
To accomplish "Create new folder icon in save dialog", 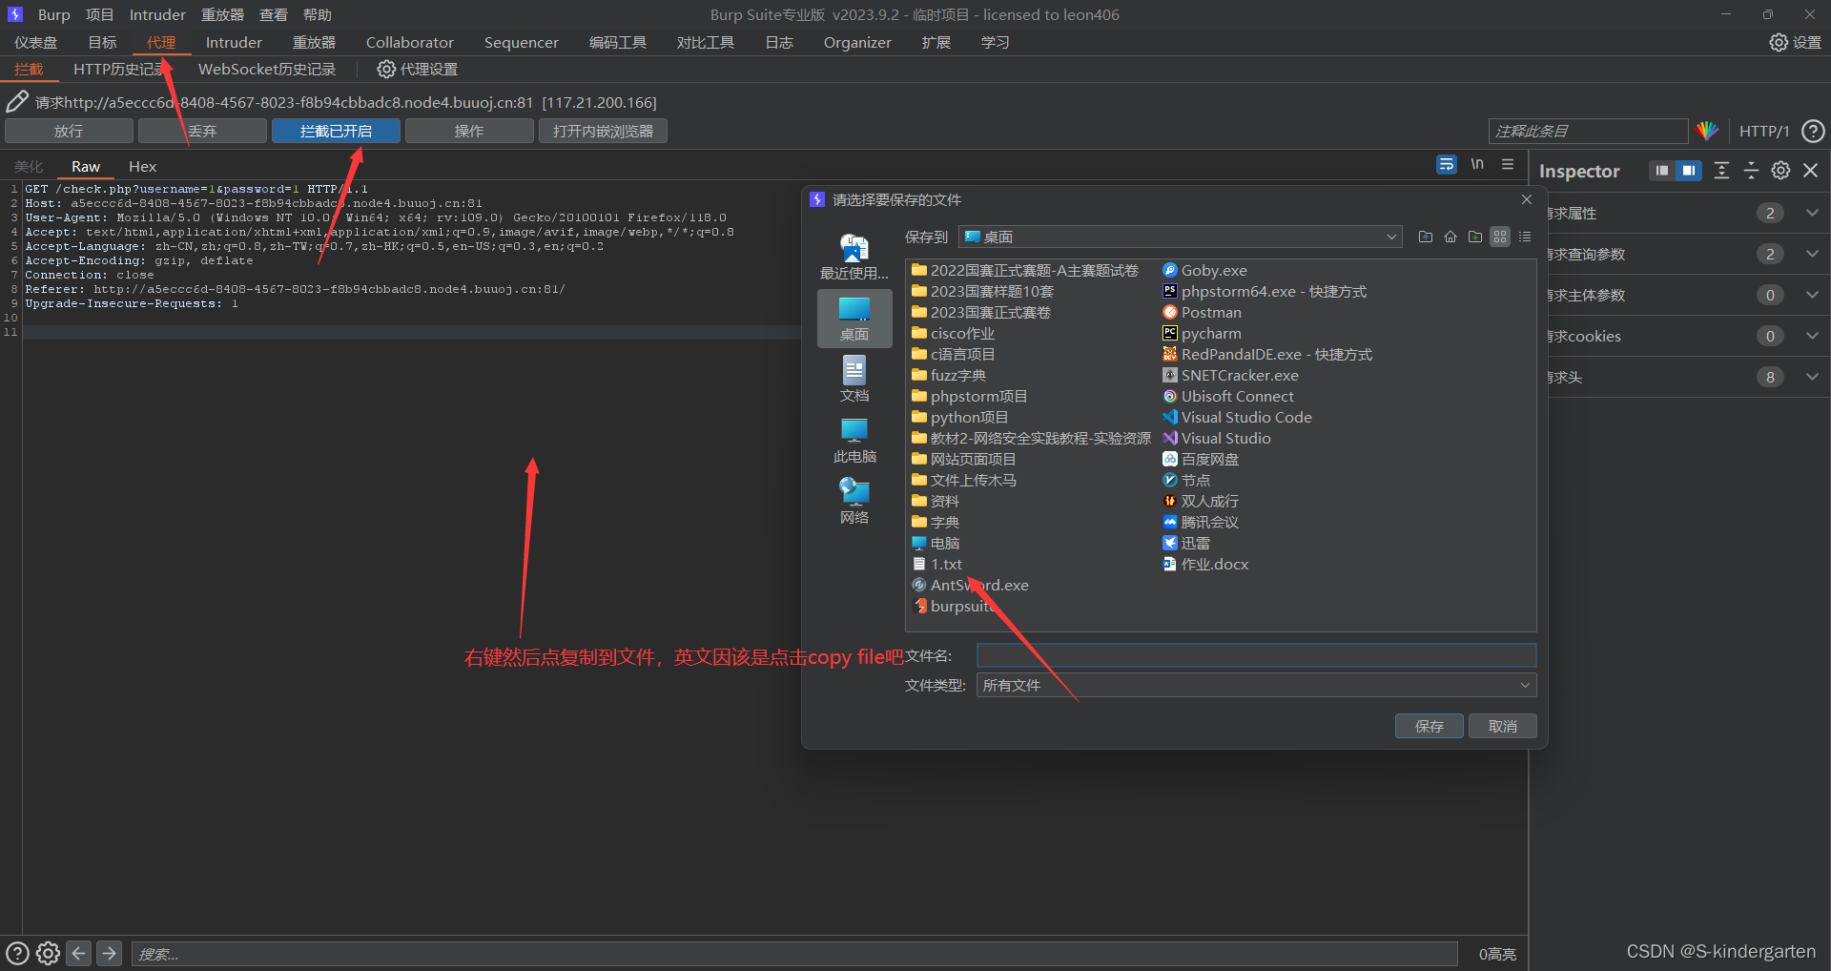I will 1475,237.
